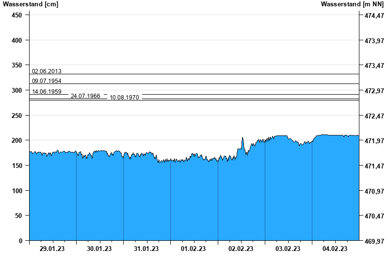Click the 10.08.1970 flood mark label
Screen dimensions: 388x267
[x=124, y=98]
